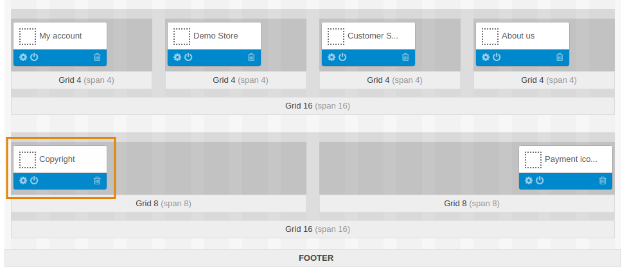Delete the About us block
This screenshot has width=627, height=273.
(x=560, y=57)
